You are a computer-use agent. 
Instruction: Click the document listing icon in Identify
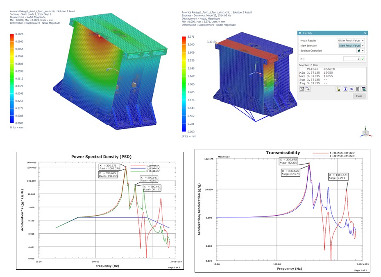[x=357, y=88]
